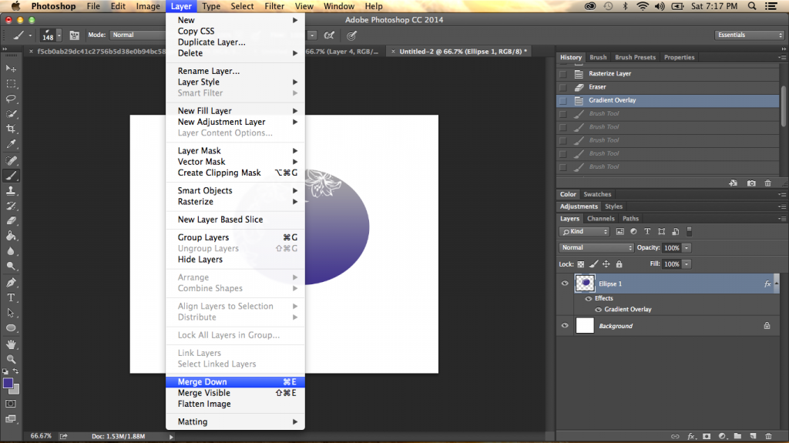
Task: Create new snapshot camera icon in History
Action: click(x=751, y=183)
